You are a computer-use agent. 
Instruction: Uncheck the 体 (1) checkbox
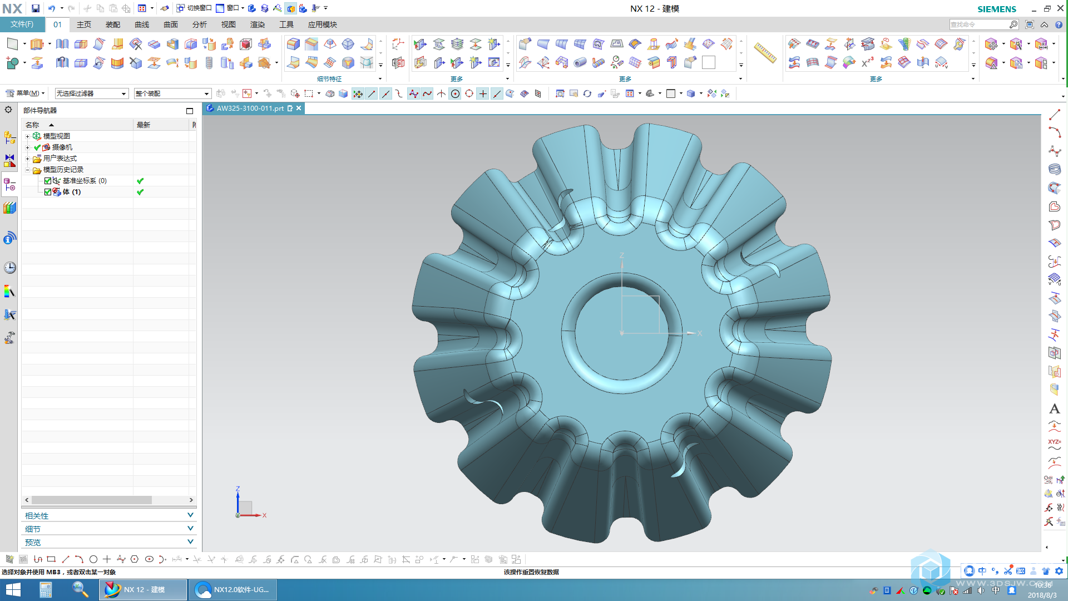click(x=48, y=192)
